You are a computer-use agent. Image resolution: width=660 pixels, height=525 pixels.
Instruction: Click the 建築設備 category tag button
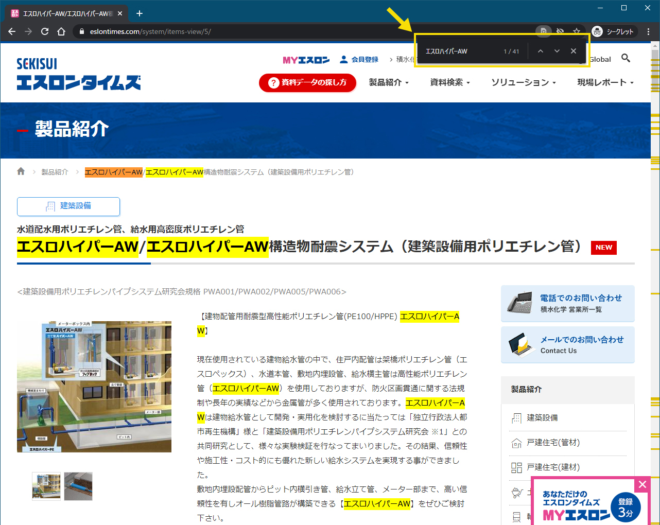68,206
